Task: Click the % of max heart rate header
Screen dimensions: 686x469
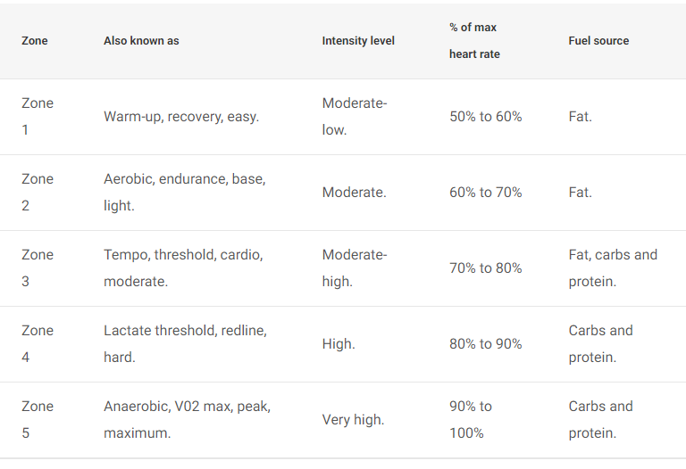Action: tap(474, 41)
